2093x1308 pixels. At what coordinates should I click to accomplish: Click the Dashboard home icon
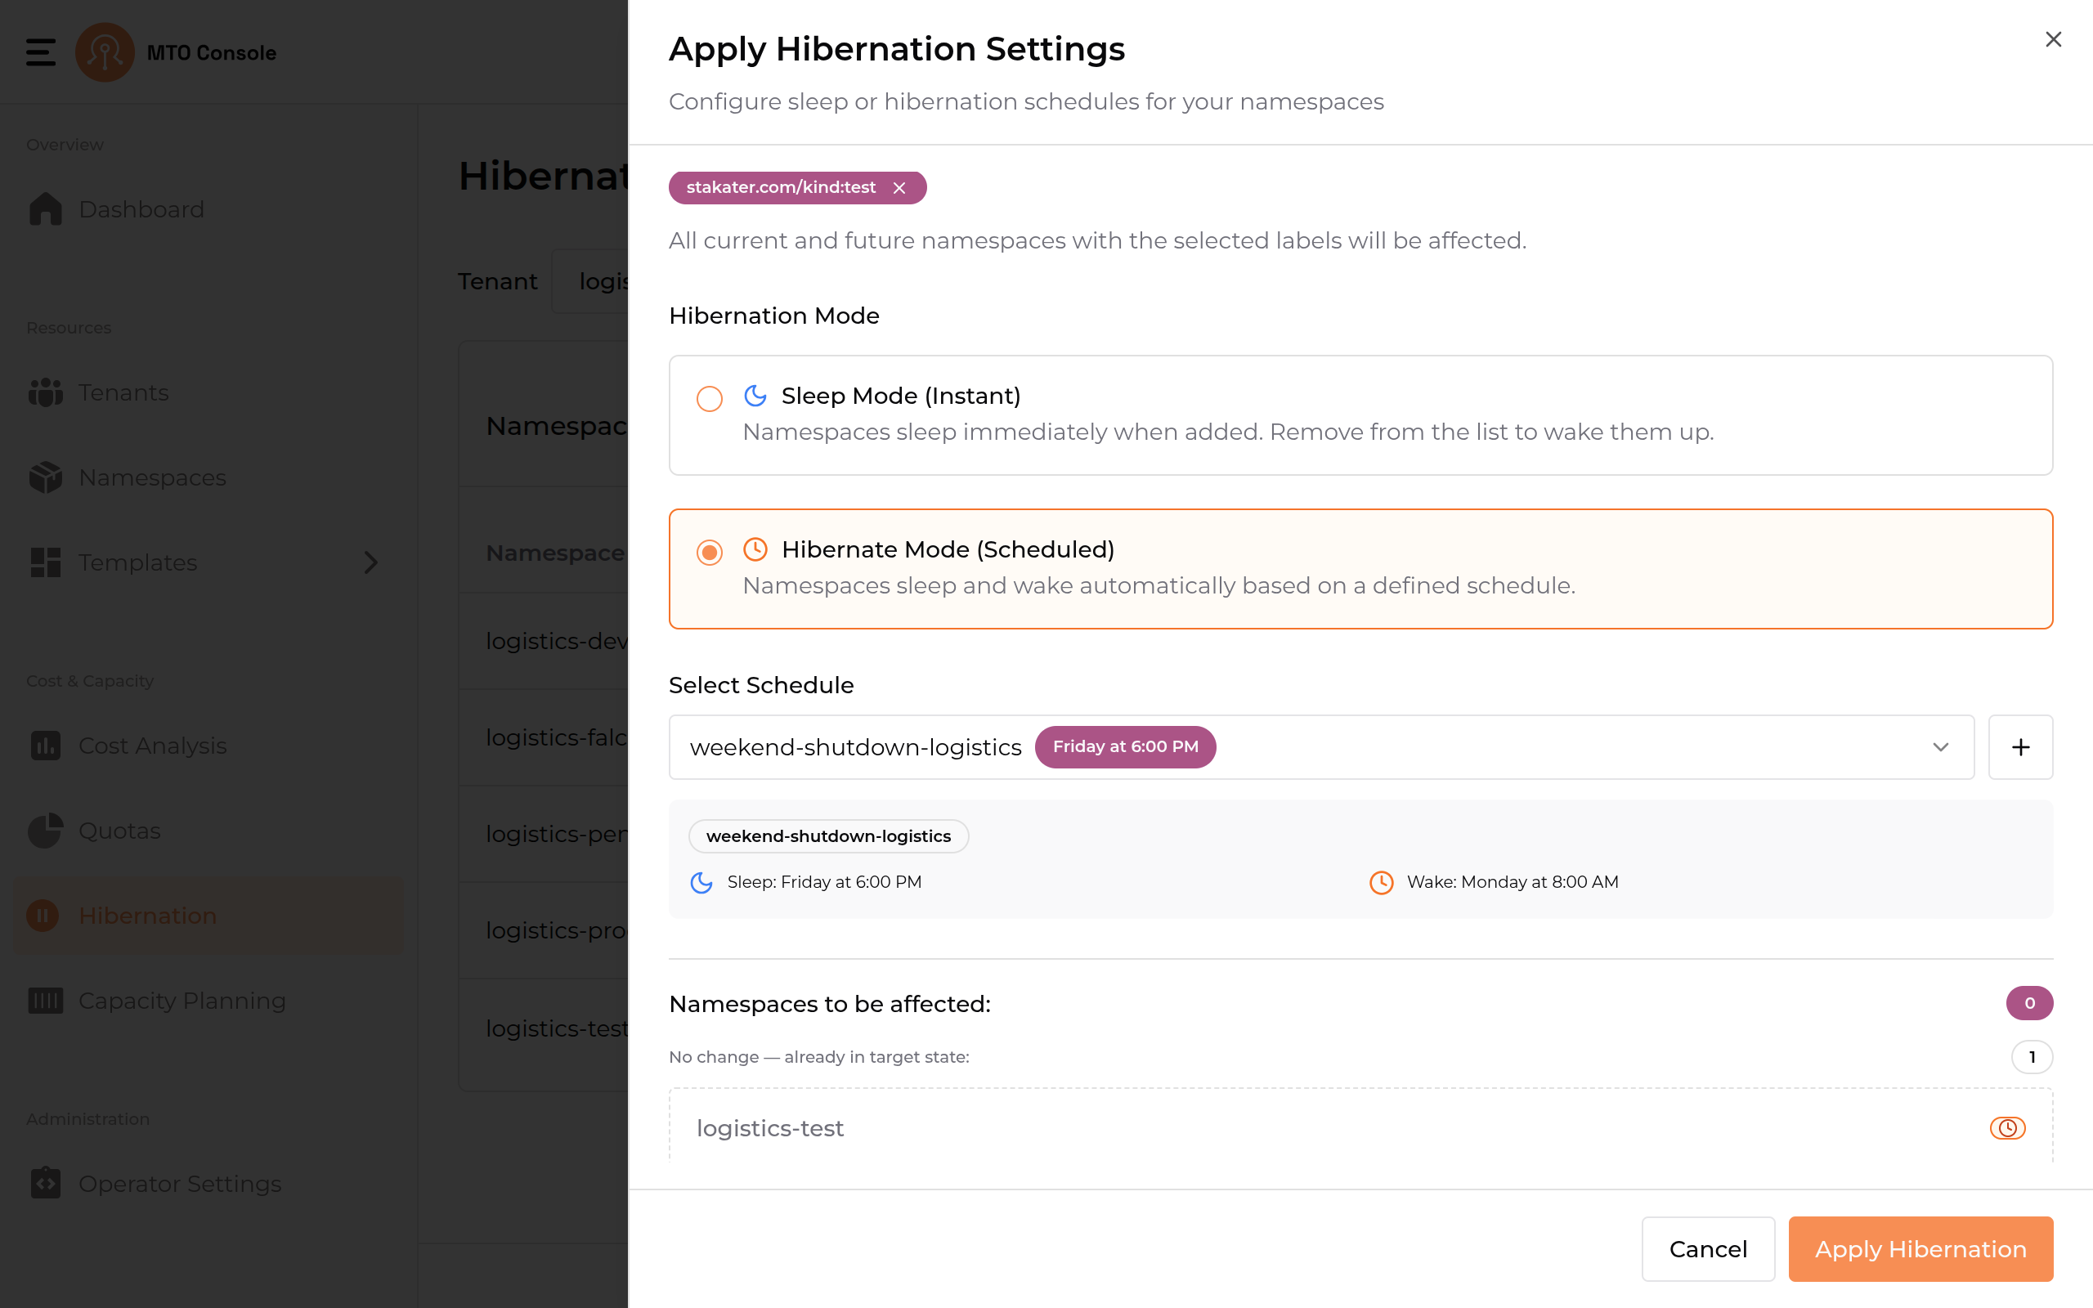point(45,209)
